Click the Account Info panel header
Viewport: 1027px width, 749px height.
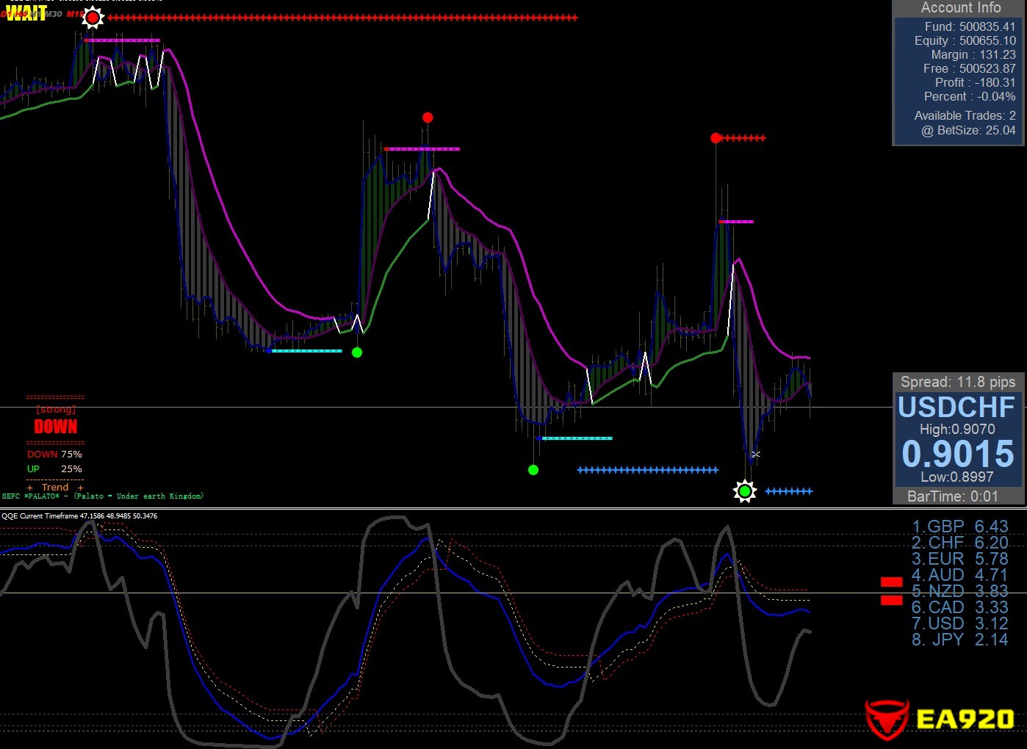pyautogui.click(x=960, y=8)
